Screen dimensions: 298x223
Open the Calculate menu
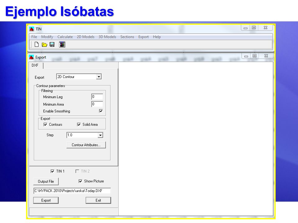click(x=65, y=37)
